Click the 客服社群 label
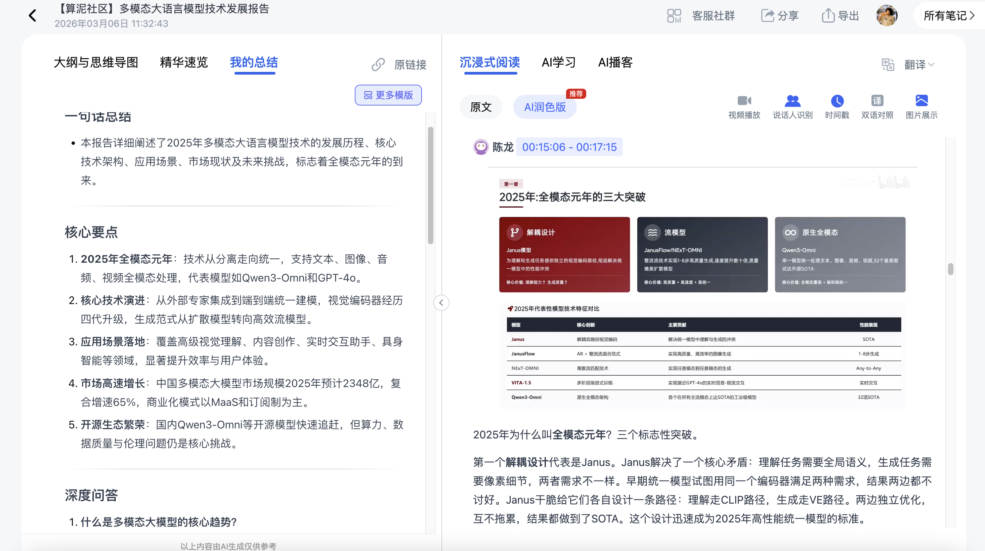 (x=714, y=16)
